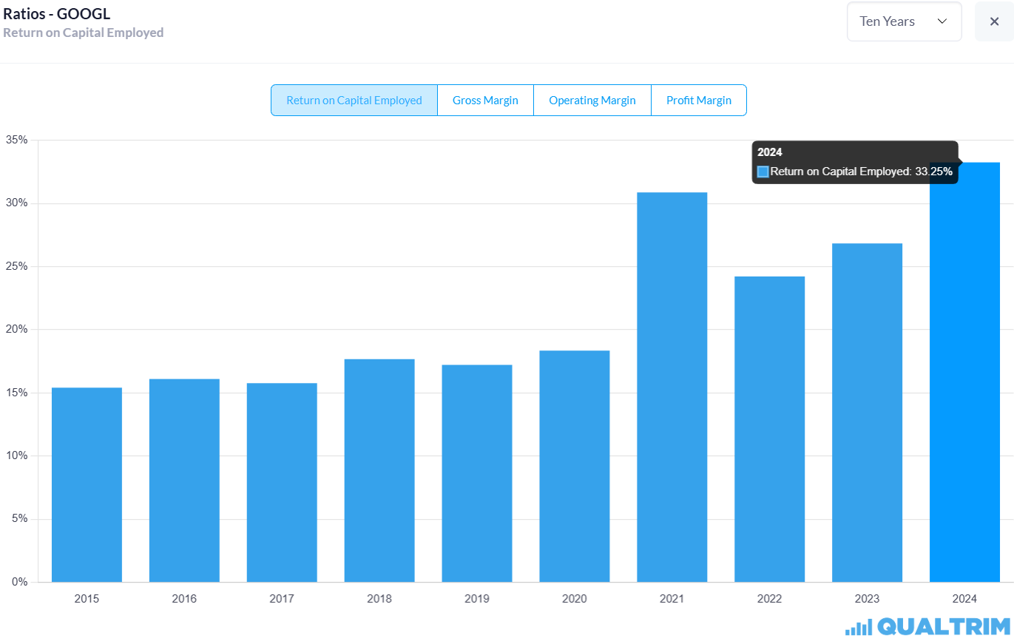
Task: Switch to the Gross Margin tab
Action: click(485, 100)
